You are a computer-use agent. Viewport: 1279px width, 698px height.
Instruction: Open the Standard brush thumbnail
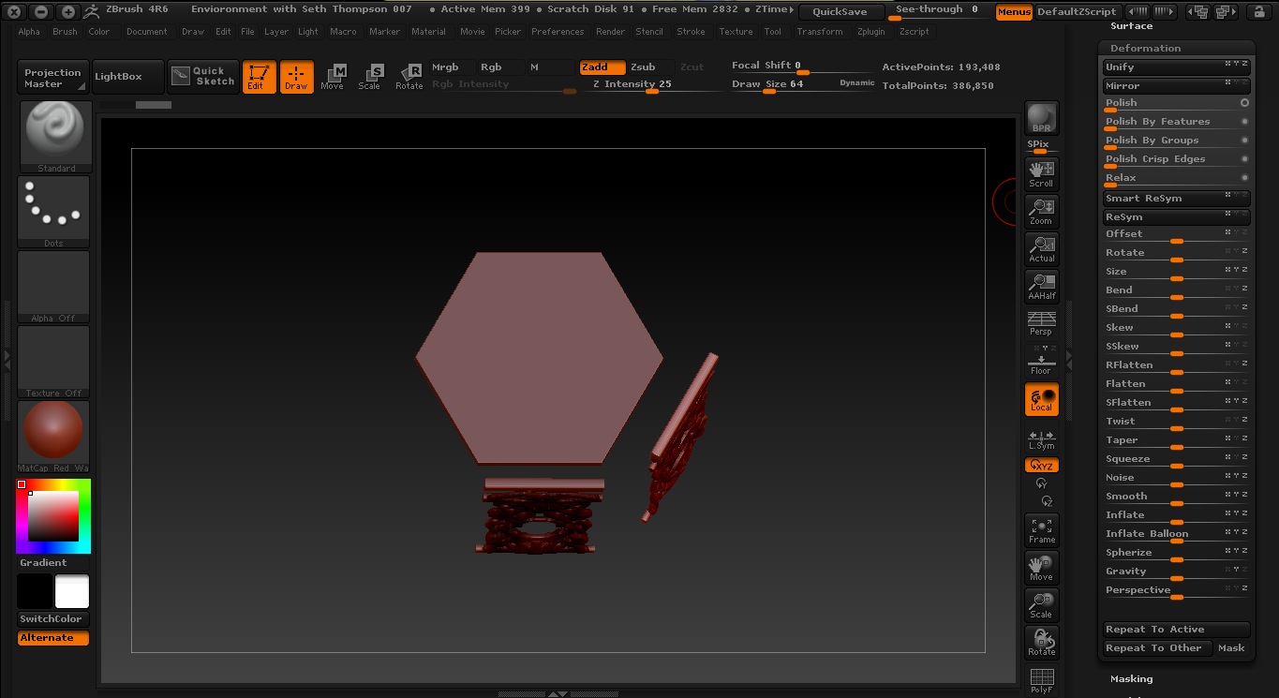54,137
